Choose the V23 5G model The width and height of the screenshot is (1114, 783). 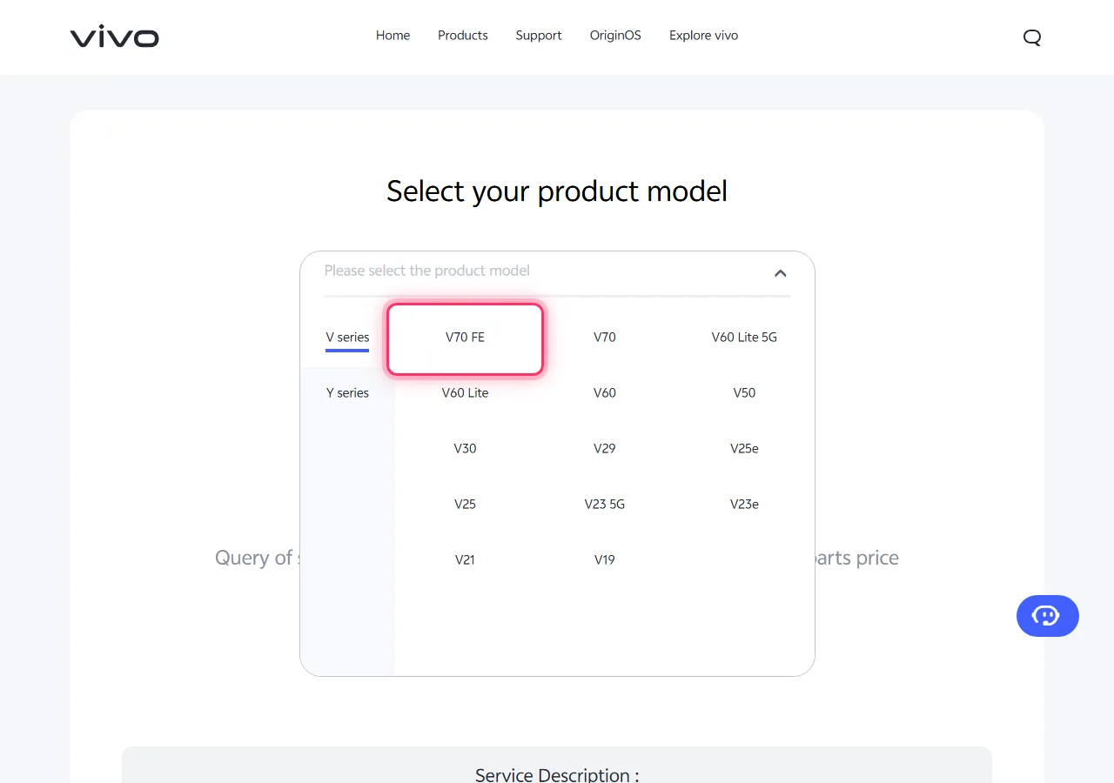click(x=605, y=505)
